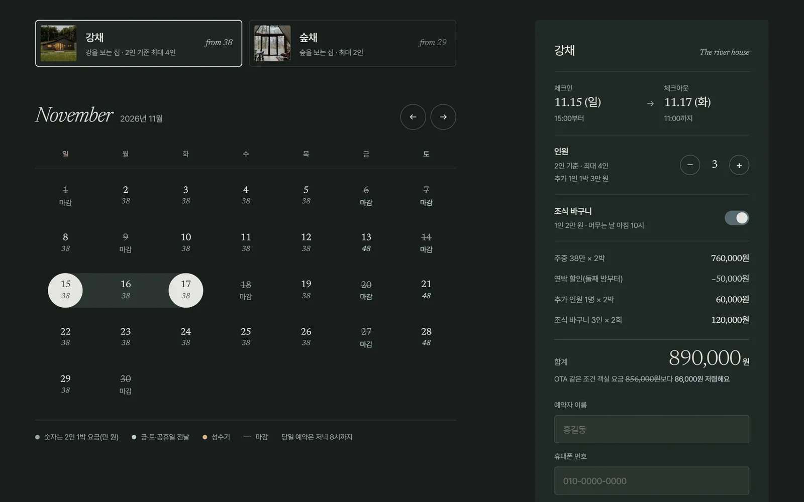Click the struck-through 856,000원 OTA price
Screen dimensions: 804x502
(642, 379)
